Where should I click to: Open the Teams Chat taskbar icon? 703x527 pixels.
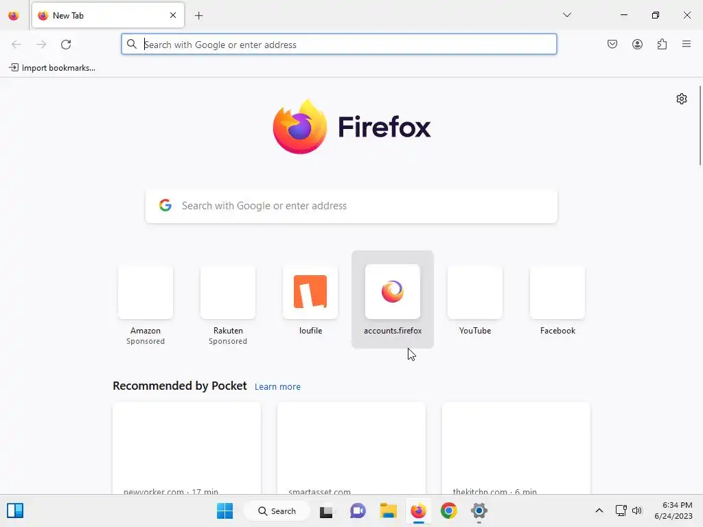[358, 511]
